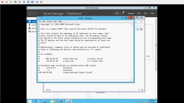
Task: Open File Explorer from the taskbar
Action: 53,101
